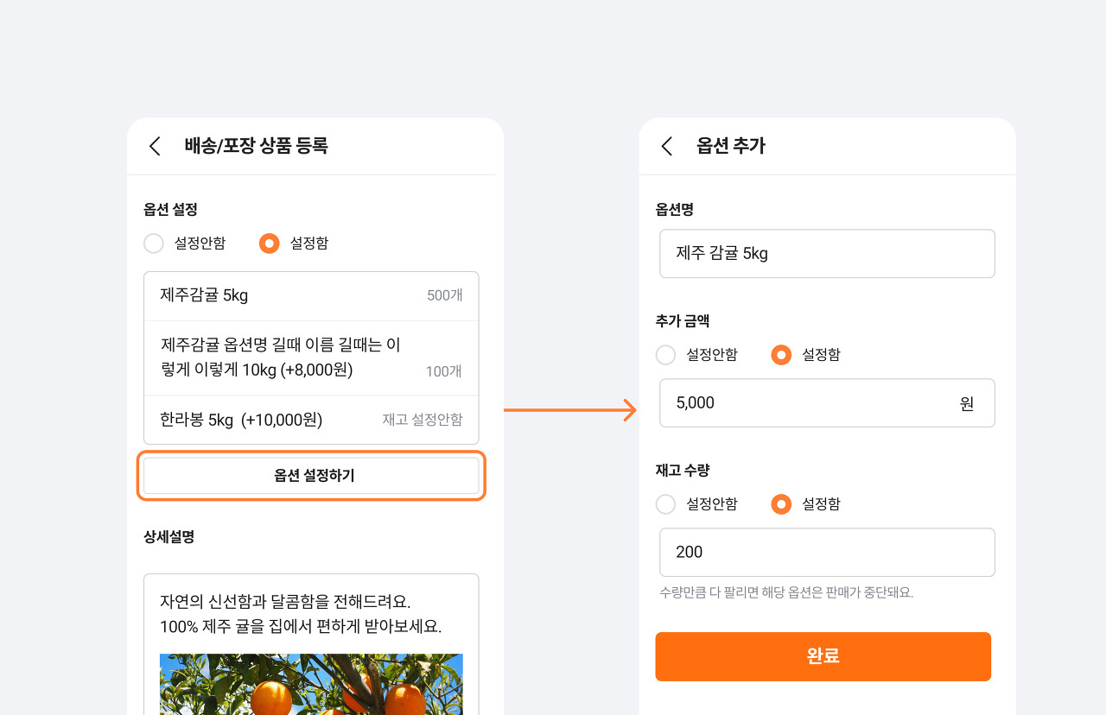Tap the orange 완료 button
This screenshot has width=1106, height=715.
(823, 656)
